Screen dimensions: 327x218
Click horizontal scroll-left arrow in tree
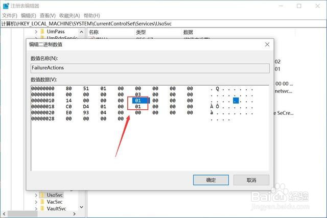tap(4, 214)
